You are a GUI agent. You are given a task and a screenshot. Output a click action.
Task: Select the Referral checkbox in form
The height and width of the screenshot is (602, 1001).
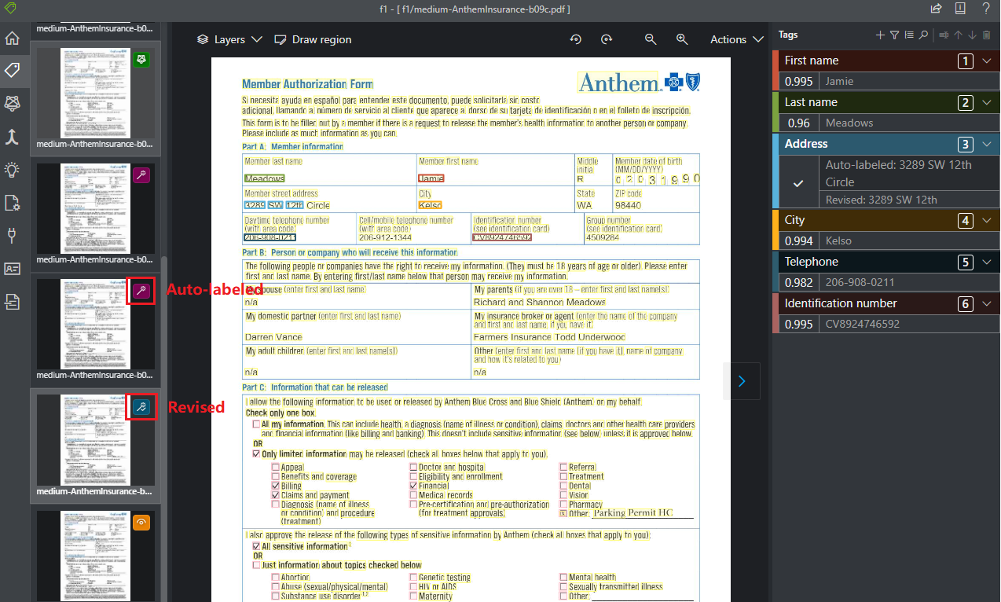tap(563, 467)
